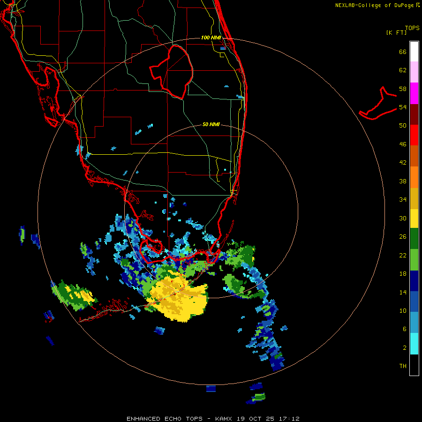Click the "TH" legend label
This screenshot has width=422, height=422.
(x=403, y=366)
